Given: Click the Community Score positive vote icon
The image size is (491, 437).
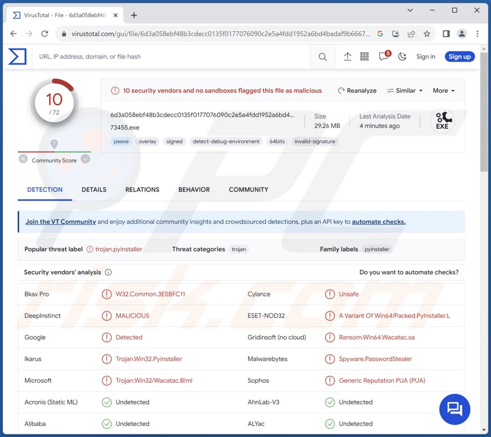Looking at the screenshot, I should click(x=85, y=159).
